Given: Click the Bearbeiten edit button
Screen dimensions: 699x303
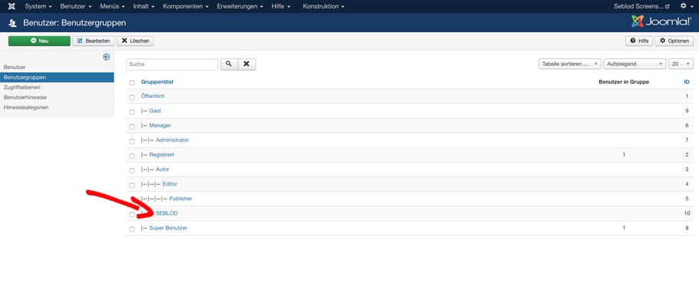Looking at the screenshot, I should point(94,41).
